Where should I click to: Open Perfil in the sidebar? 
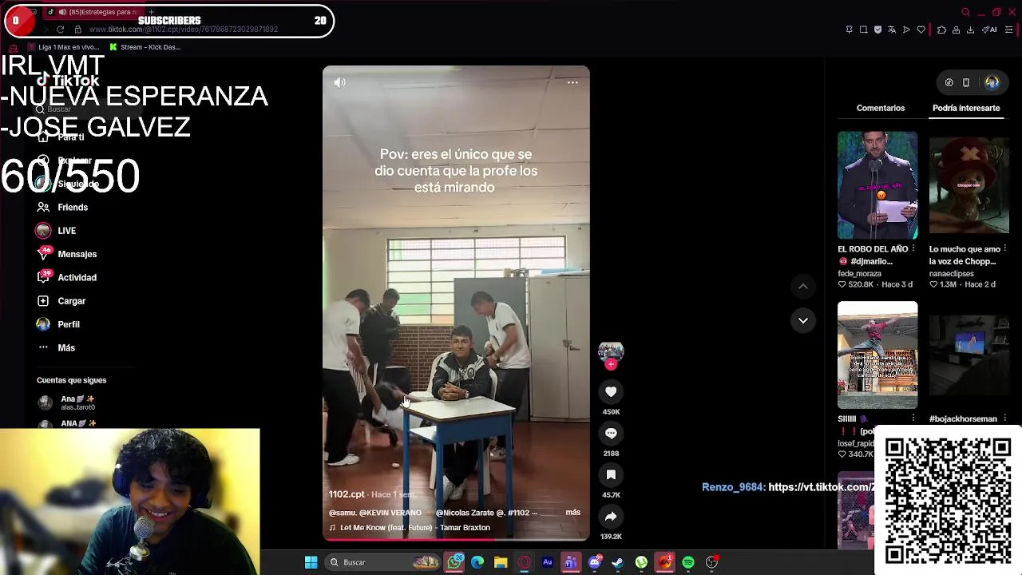pos(57,324)
